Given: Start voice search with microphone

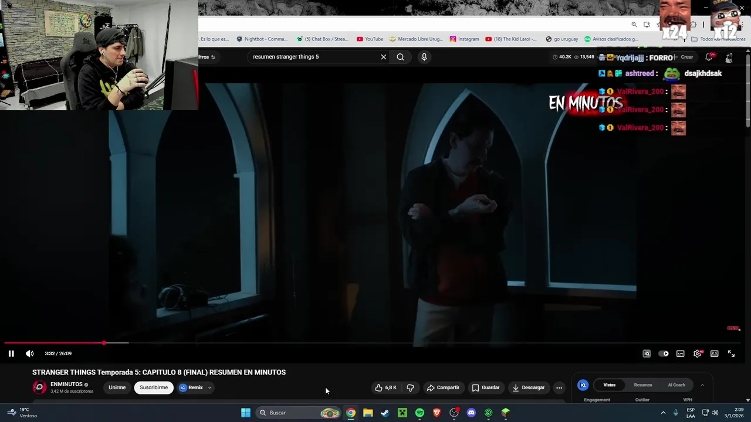Looking at the screenshot, I should 424,57.
